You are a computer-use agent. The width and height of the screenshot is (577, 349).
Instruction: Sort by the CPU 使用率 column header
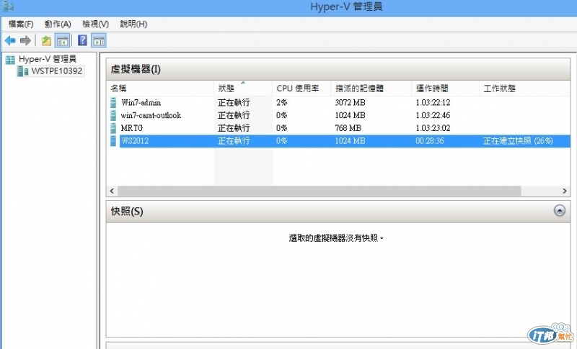point(301,89)
